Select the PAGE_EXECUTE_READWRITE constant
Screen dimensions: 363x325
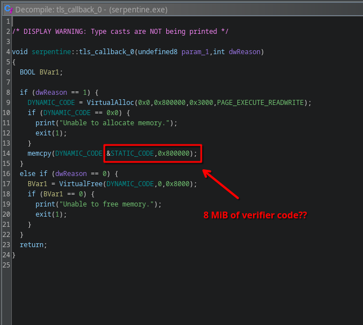pyautogui.click(x=260, y=103)
